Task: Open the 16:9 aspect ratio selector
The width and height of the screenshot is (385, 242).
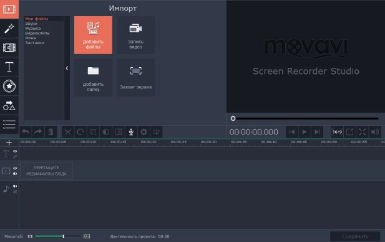Action: click(337, 132)
